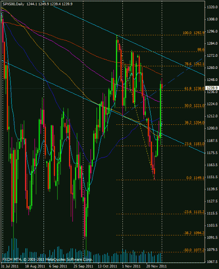The height and width of the screenshot is (269, 219).
Task: Click the 38.2 1204.0 Fibonacci label
Action: coord(194,123)
